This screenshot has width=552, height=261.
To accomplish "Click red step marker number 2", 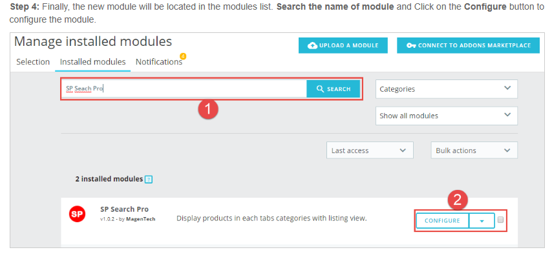I will coord(458,200).
